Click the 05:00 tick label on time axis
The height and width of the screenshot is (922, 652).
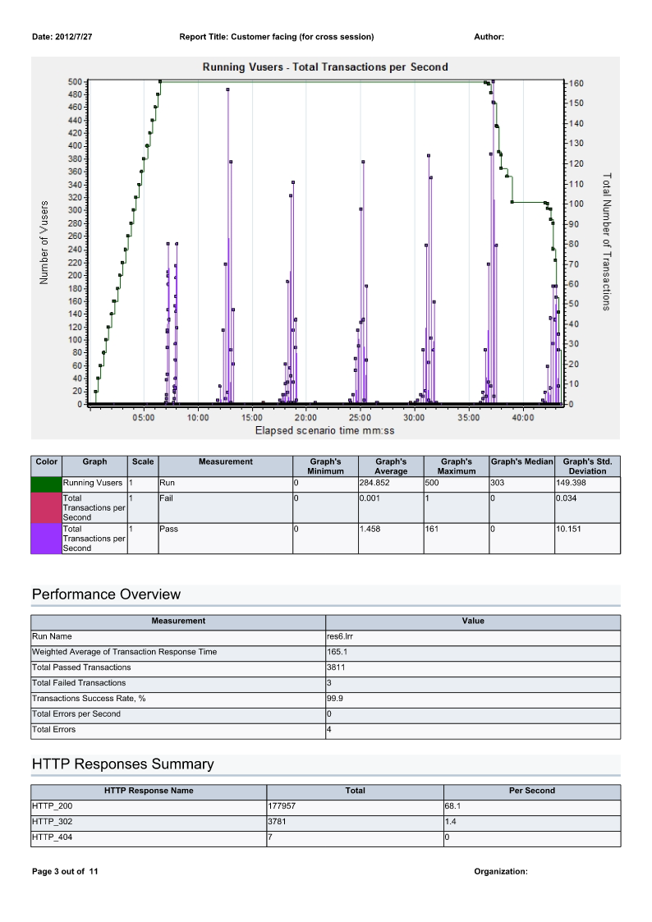[144, 418]
